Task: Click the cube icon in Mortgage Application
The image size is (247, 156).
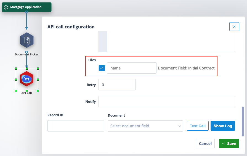Action: tap(6, 7)
